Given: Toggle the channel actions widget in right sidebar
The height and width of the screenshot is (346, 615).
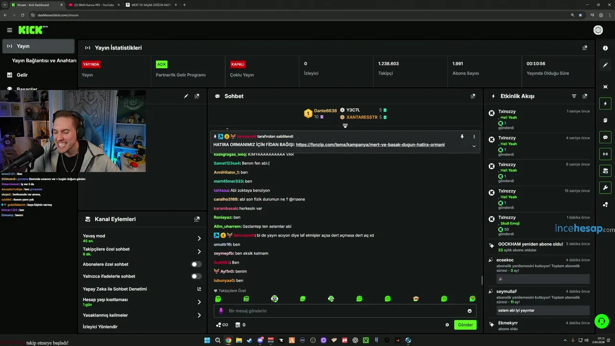Looking at the screenshot, I should click(605, 171).
